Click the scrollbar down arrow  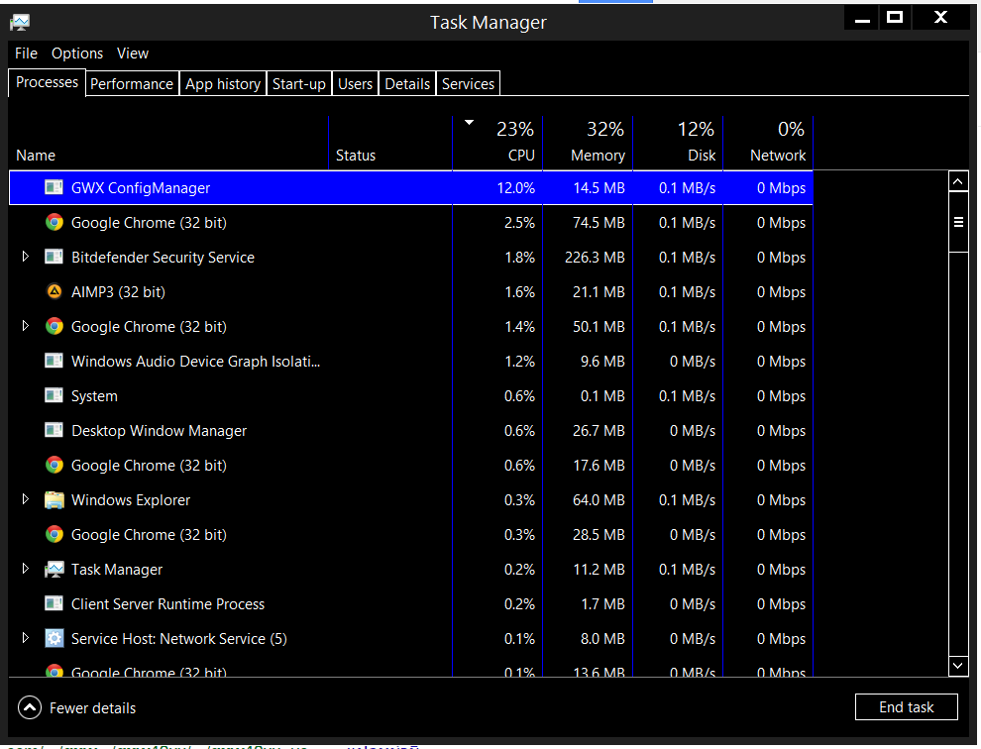click(x=958, y=666)
